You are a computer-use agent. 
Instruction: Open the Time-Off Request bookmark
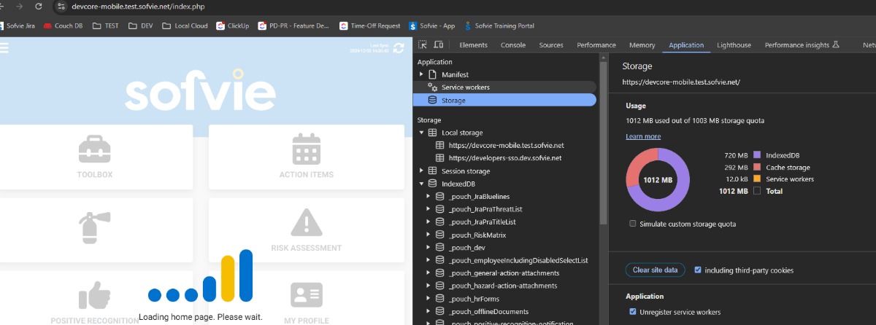370,26
